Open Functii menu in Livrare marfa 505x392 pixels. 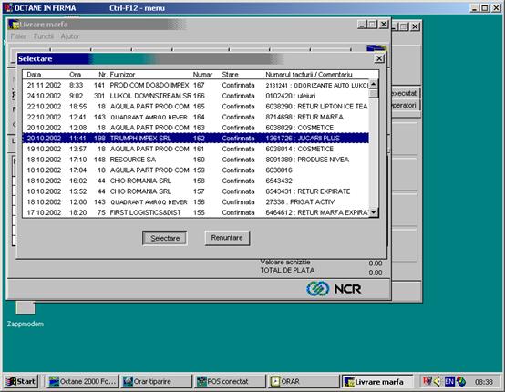(x=44, y=36)
